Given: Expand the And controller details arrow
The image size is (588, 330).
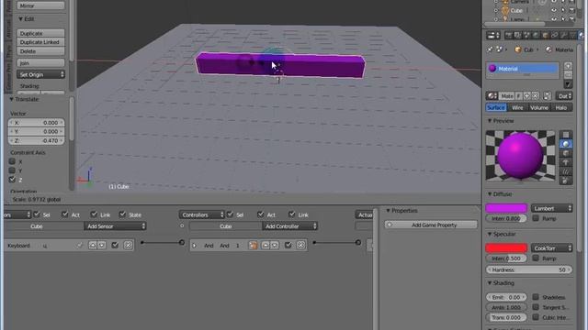Looking at the screenshot, I should tap(194, 246).
